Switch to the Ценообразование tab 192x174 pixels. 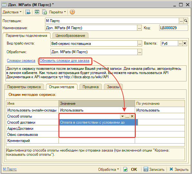pyautogui.click(x=70, y=36)
